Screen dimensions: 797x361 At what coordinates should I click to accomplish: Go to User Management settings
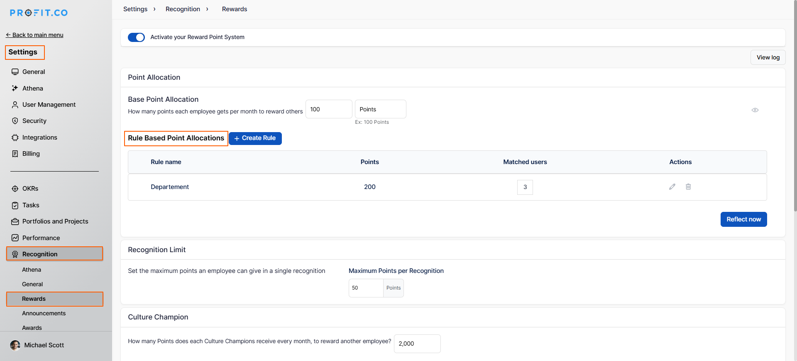click(x=49, y=105)
